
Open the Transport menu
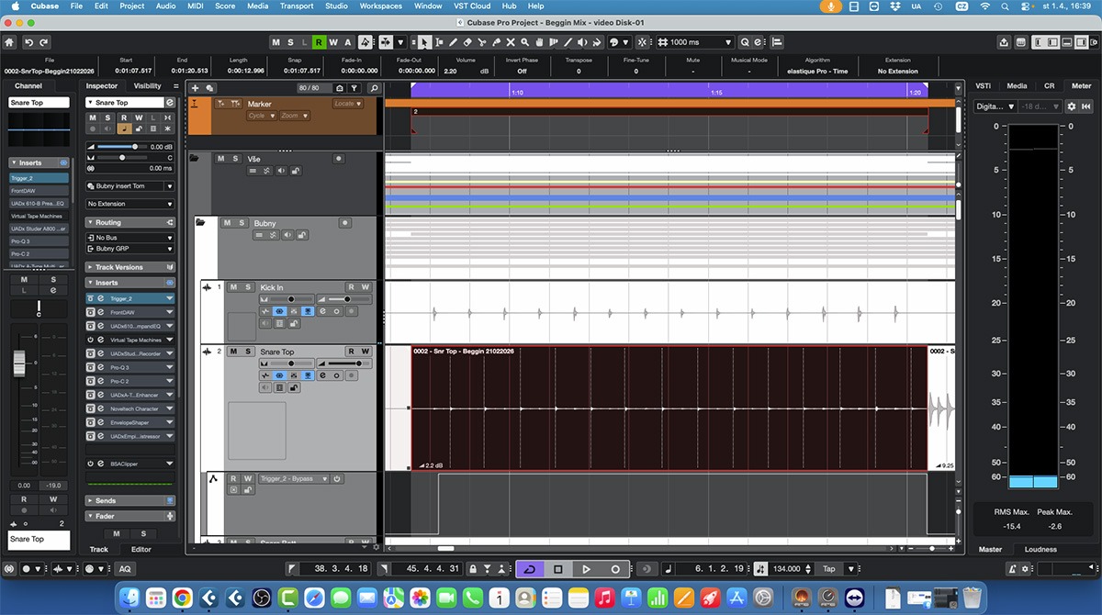pos(296,6)
